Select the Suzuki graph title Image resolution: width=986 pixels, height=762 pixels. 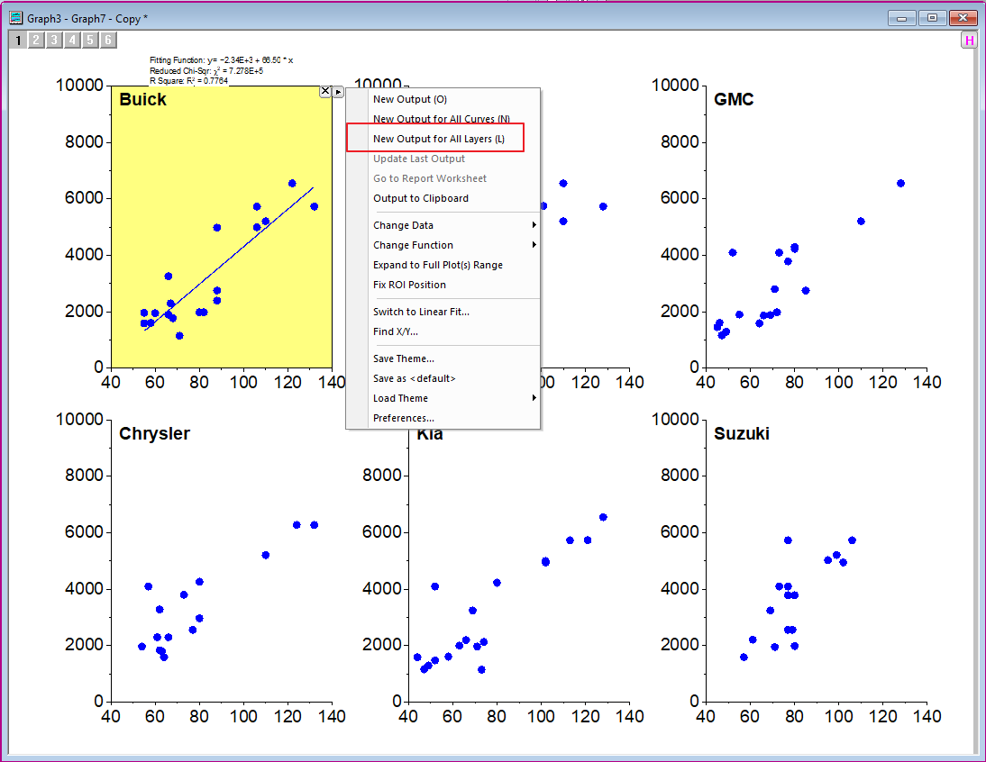coord(742,433)
